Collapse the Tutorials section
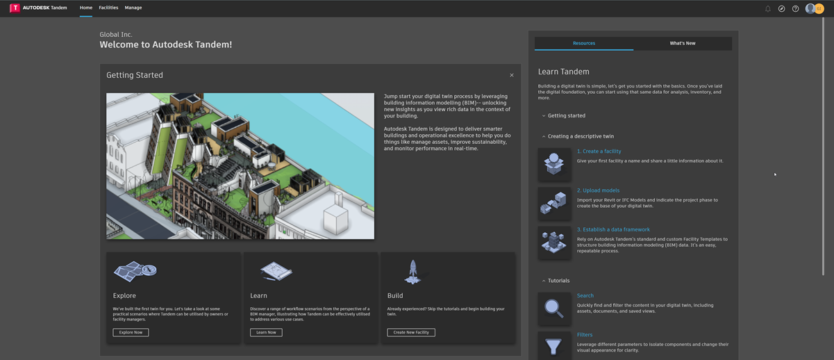Screen dimensions: 834x360 click(x=556, y=281)
